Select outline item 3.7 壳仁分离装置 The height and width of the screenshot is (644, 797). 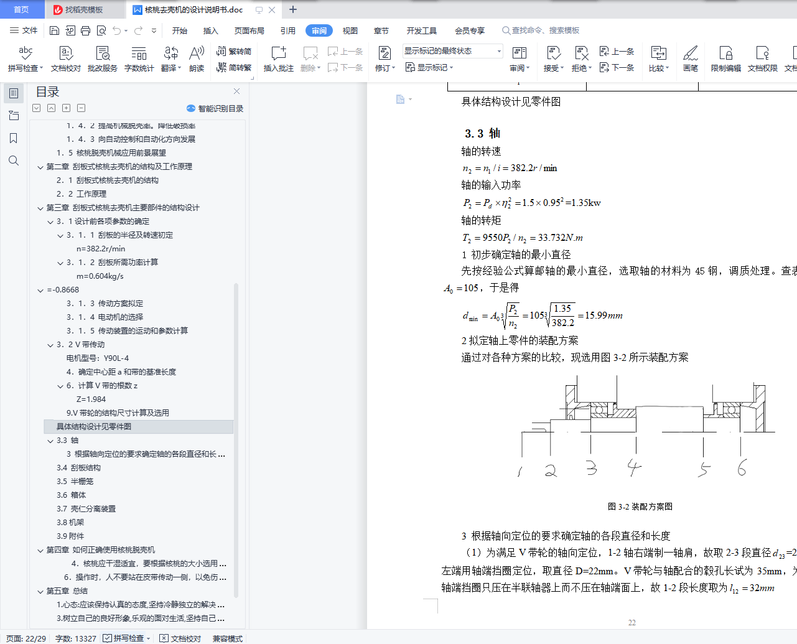[x=86, y=509]
